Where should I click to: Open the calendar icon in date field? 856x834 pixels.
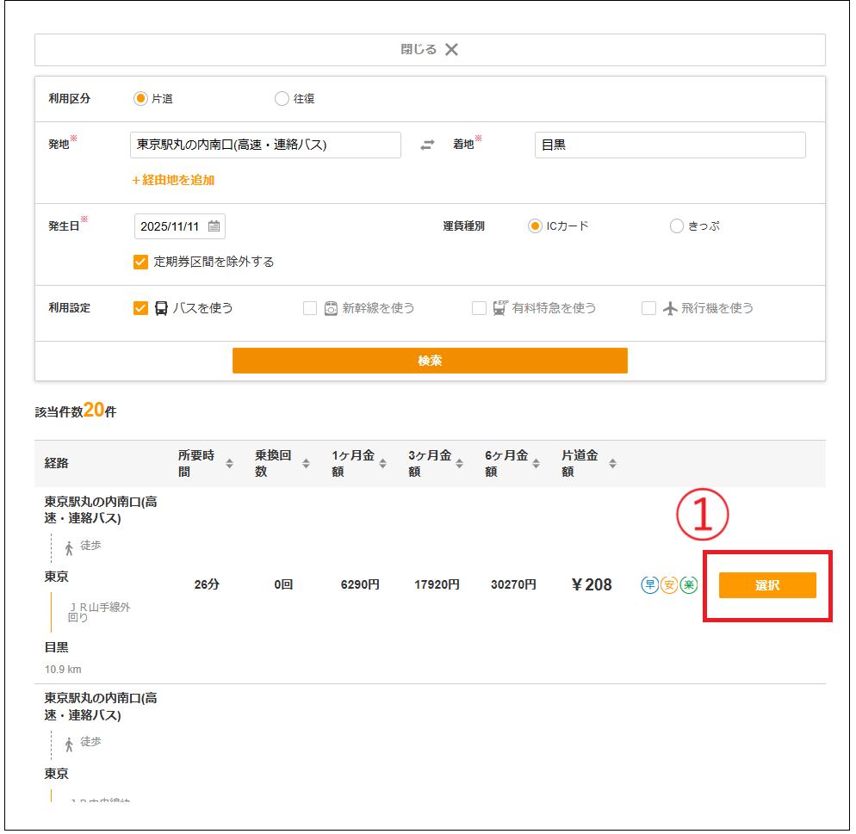[x=214, y=227]
